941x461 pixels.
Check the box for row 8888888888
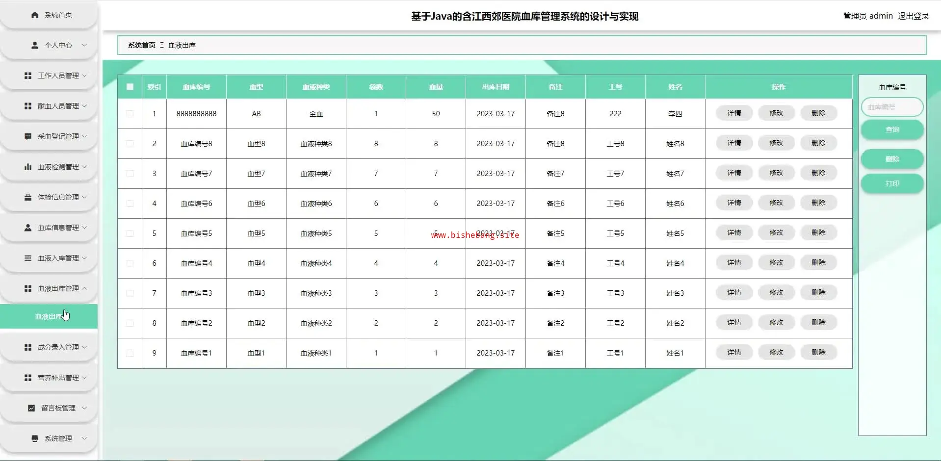point(130,114)
